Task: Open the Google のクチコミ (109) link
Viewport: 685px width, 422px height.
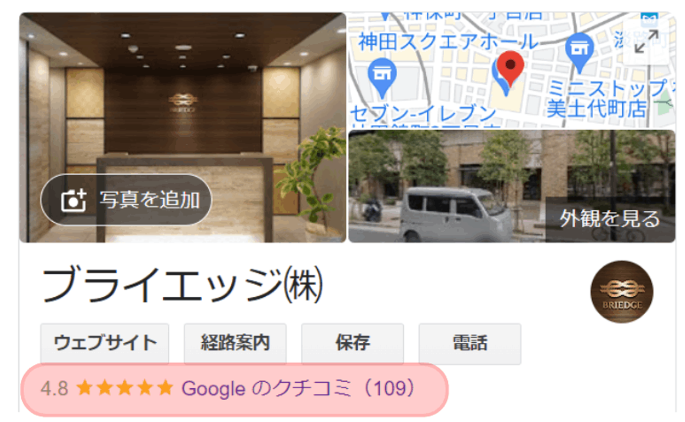Action: [299, 388]
